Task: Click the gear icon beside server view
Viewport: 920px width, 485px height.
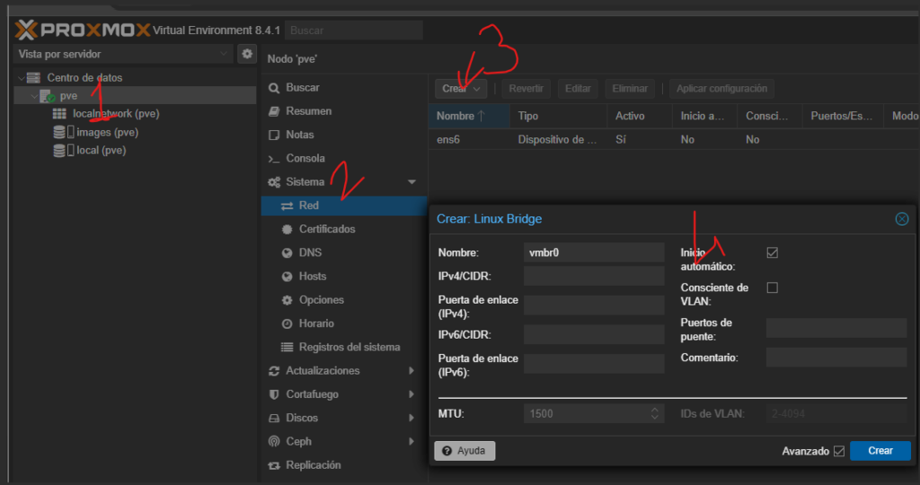Action: (x=247, y=55)
